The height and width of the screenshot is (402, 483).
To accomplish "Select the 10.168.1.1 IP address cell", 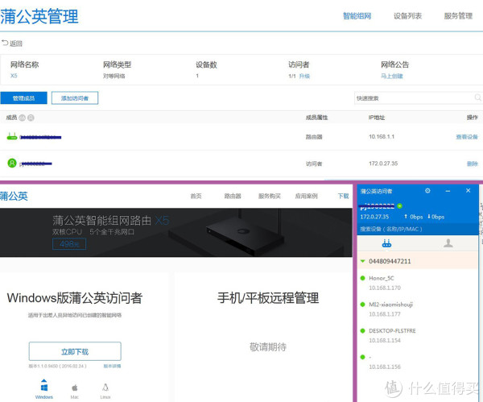I will click(382, 137).
